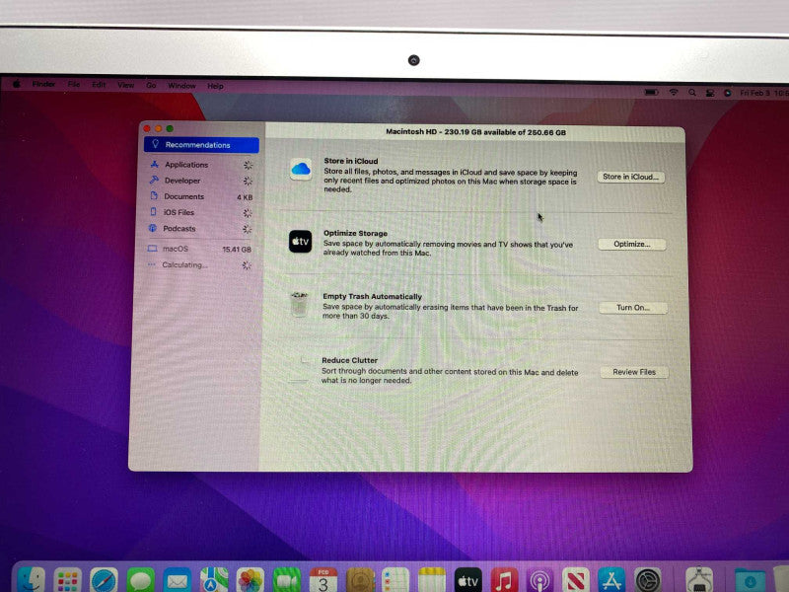Click the Optimize… button
This screenshot has height=592, width=789.
632,244
